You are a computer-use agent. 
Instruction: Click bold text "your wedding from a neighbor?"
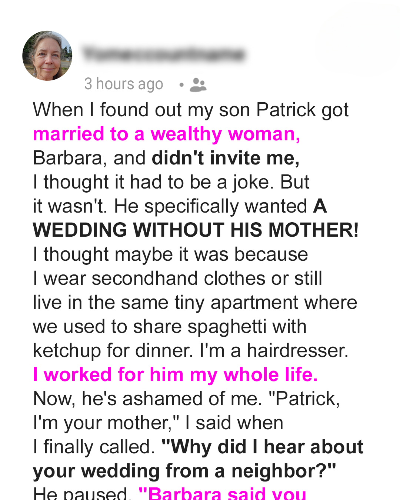click(184, 471)
